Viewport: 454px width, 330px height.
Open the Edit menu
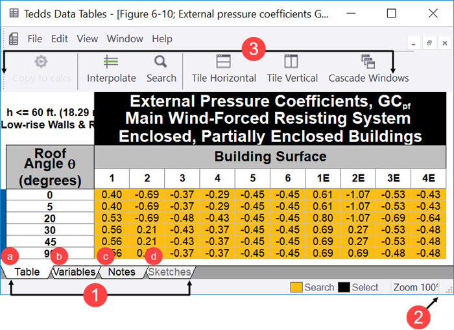click(60, 39)
